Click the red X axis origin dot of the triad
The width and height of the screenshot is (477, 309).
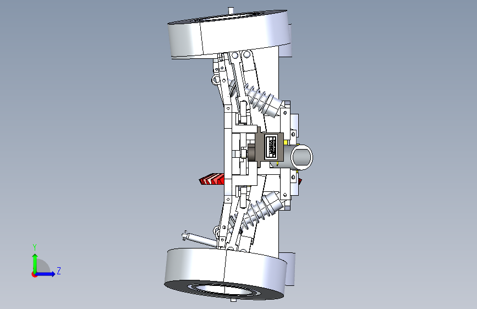(34, 274)
